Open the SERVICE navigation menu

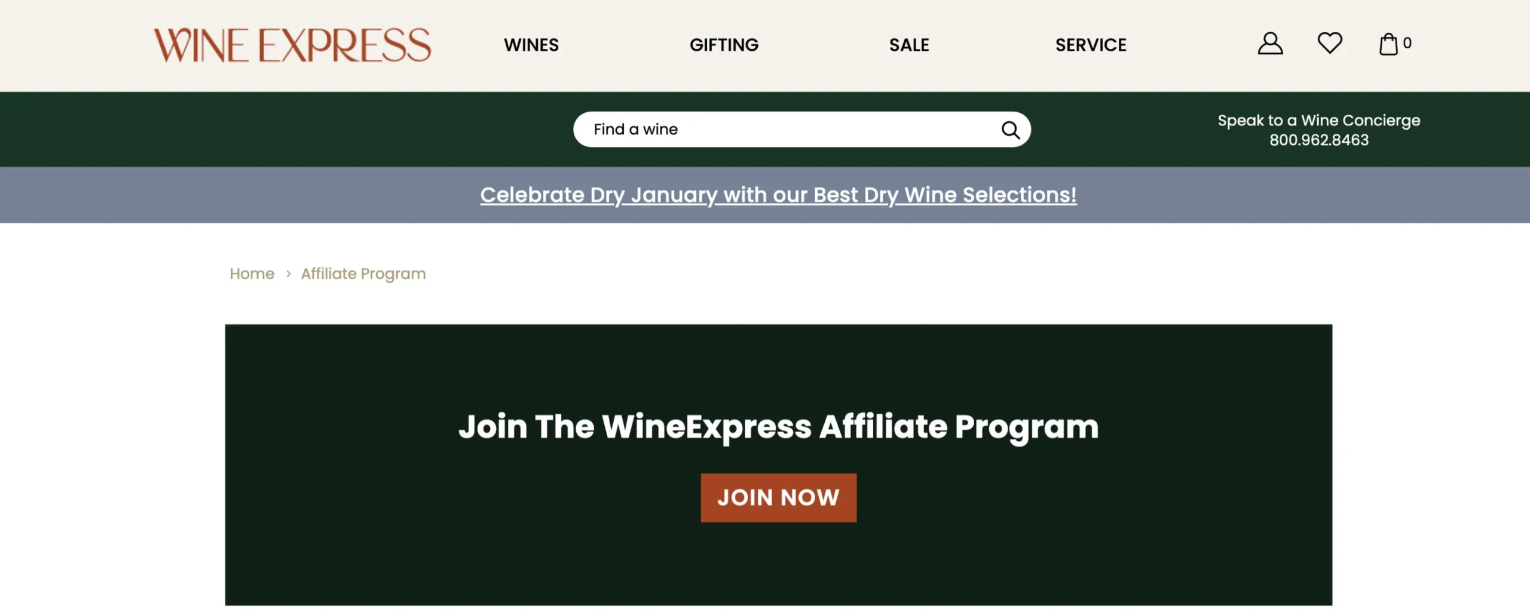pos(1090,45)
